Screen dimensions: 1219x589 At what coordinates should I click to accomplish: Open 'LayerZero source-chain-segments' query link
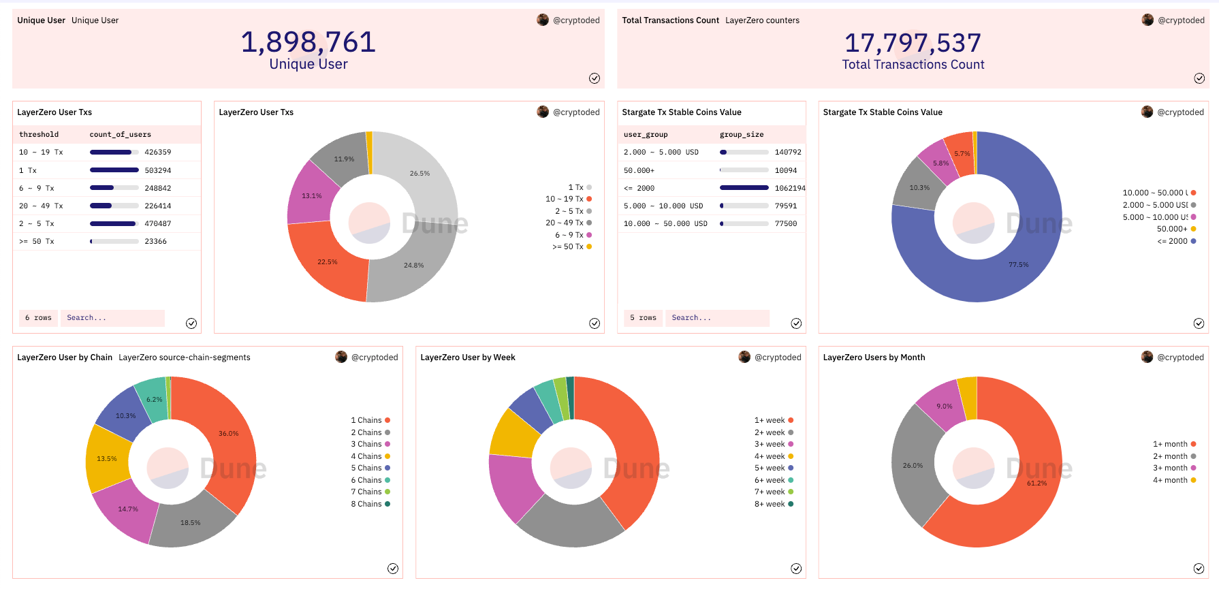click(185, 357)
